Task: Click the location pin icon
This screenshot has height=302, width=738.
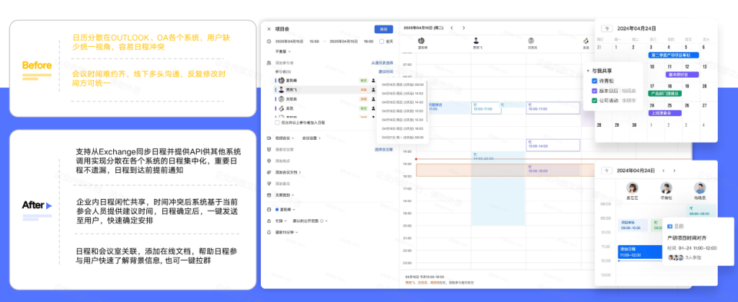Action: point(269,161)
